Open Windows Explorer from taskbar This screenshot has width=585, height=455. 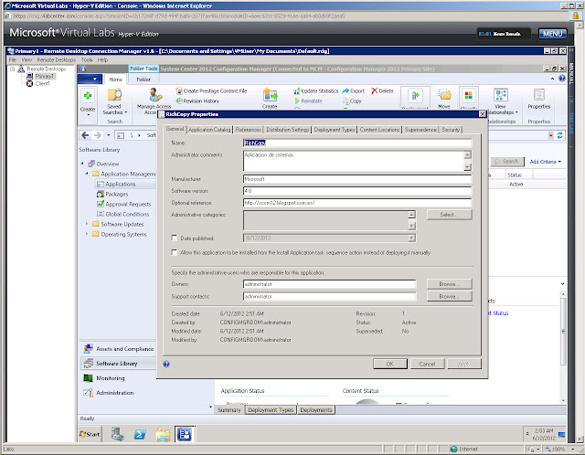click(x=163, y=435)
